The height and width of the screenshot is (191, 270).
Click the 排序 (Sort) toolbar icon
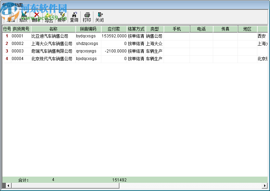tap(62, 17)
